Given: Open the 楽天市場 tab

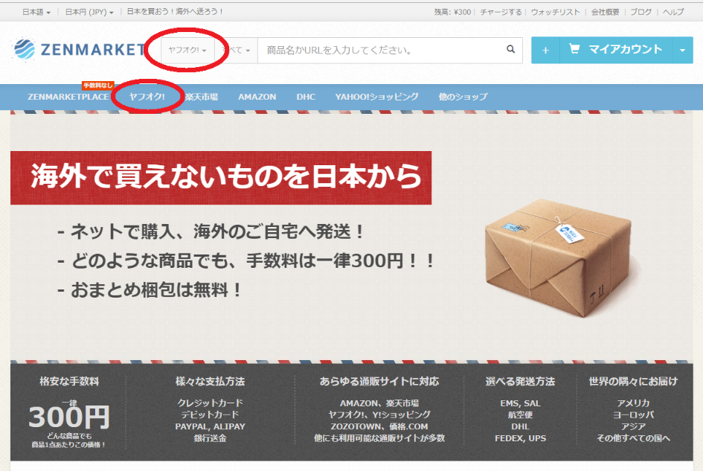Looking at the screenshot, I should pos(202,97).
